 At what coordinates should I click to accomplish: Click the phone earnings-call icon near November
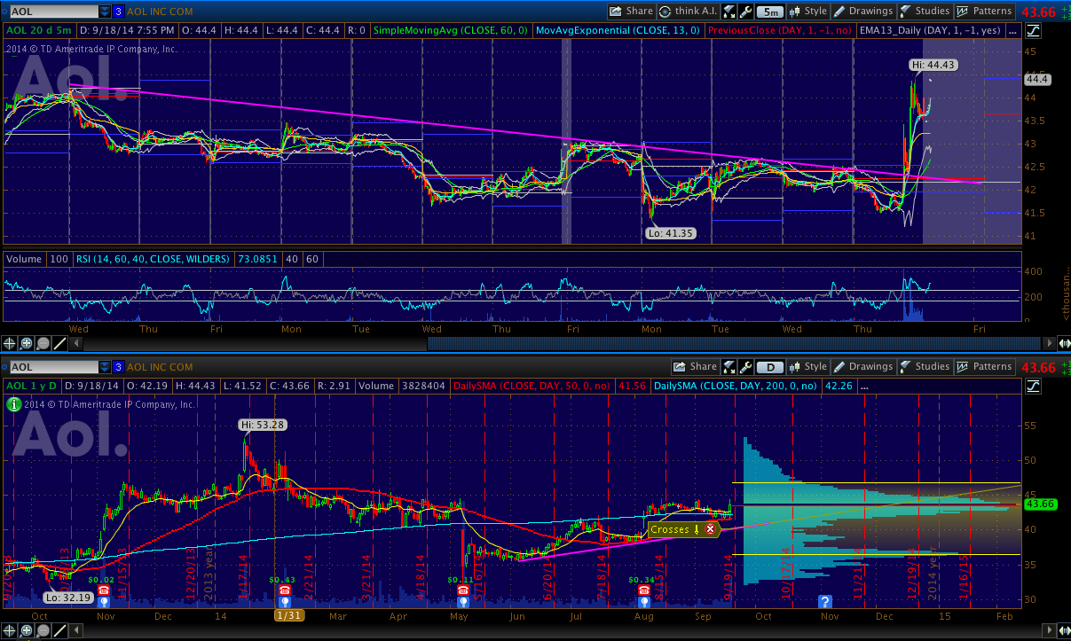[103, 590]
